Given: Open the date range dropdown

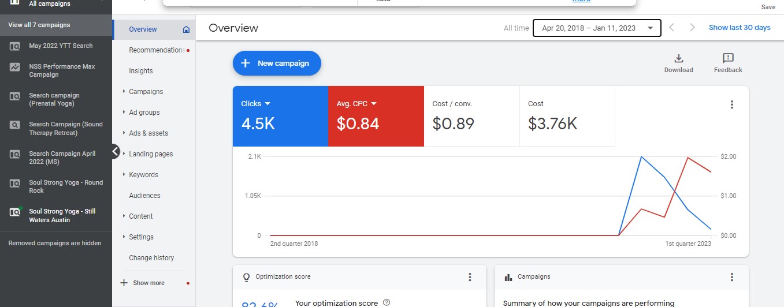Looking at the screenshot, I should (597, 28).
